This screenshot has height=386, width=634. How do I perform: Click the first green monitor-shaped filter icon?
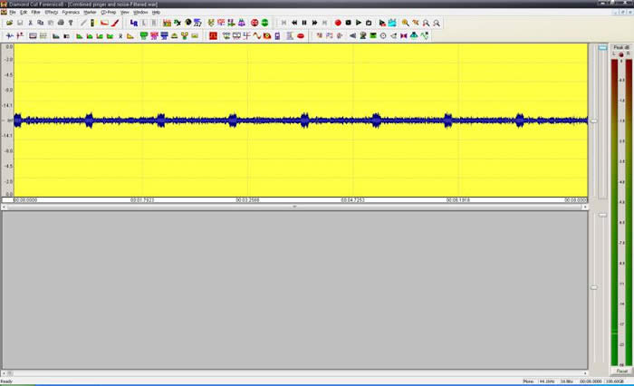(143, 36)
